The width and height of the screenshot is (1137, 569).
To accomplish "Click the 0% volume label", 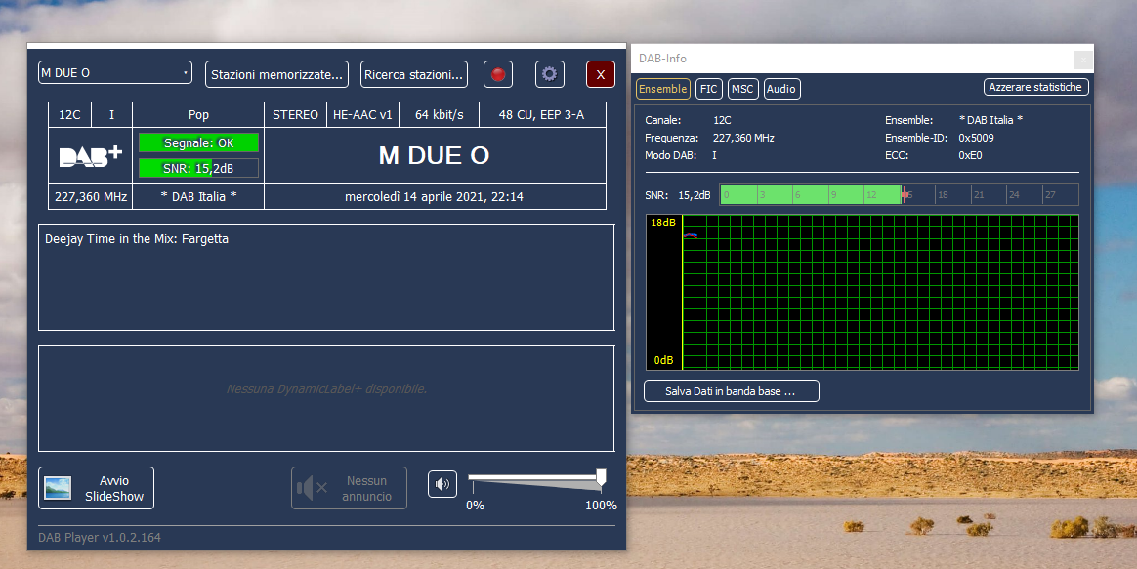I will pyautogui.click(x=475, y=506).
